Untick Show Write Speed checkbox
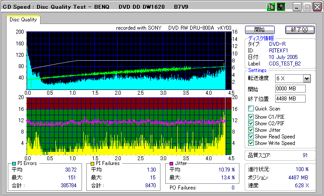 click(251, 143)
